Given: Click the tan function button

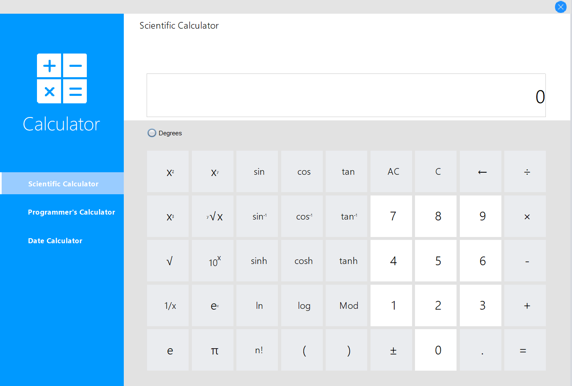Looking at the screenshot, I should click(x=346, y=171).
